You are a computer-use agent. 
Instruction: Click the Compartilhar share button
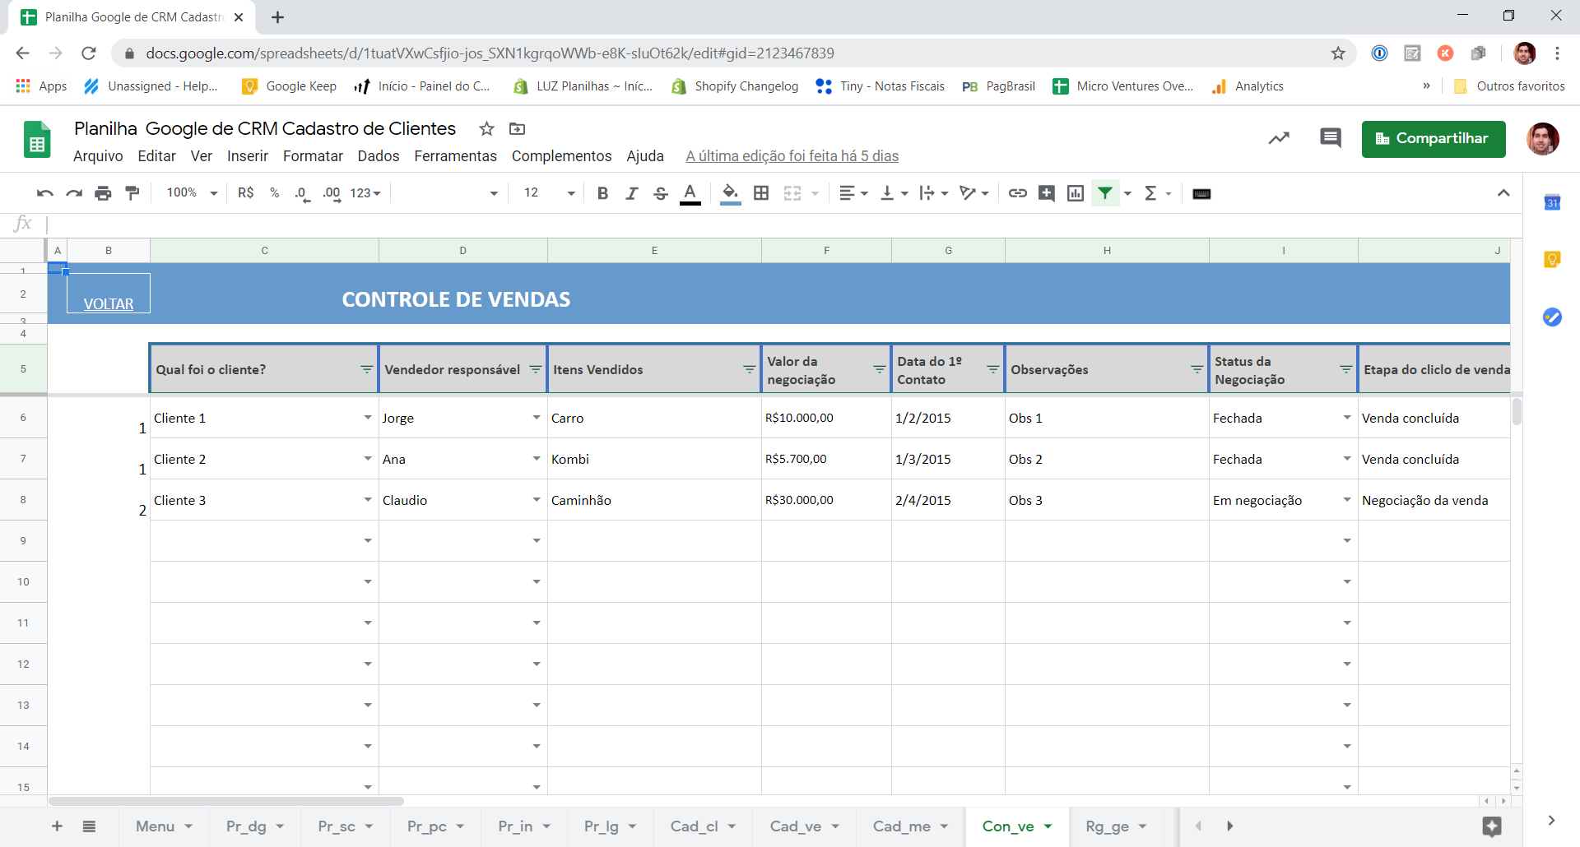pyautogui.click(x=1434, y=139)
